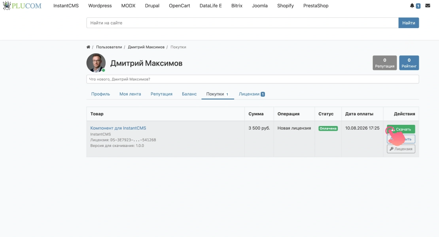Open 'Компонент для InstantCMS' product link

[x=118, y=128]
